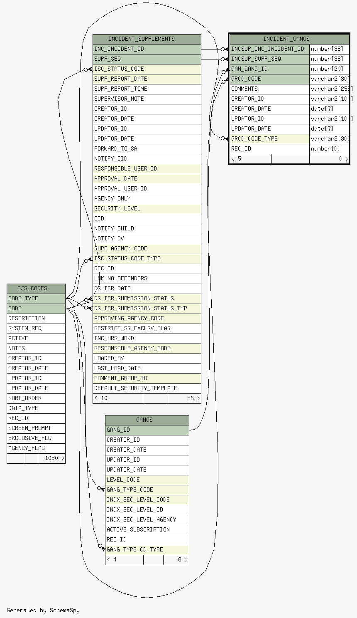
Task: Select the GRCD_CODE_TYPE column
Action: (269, 139)
